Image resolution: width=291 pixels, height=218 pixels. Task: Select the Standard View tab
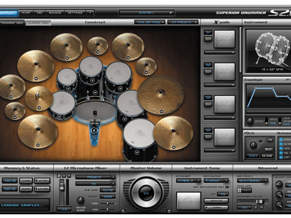(12, 23)
